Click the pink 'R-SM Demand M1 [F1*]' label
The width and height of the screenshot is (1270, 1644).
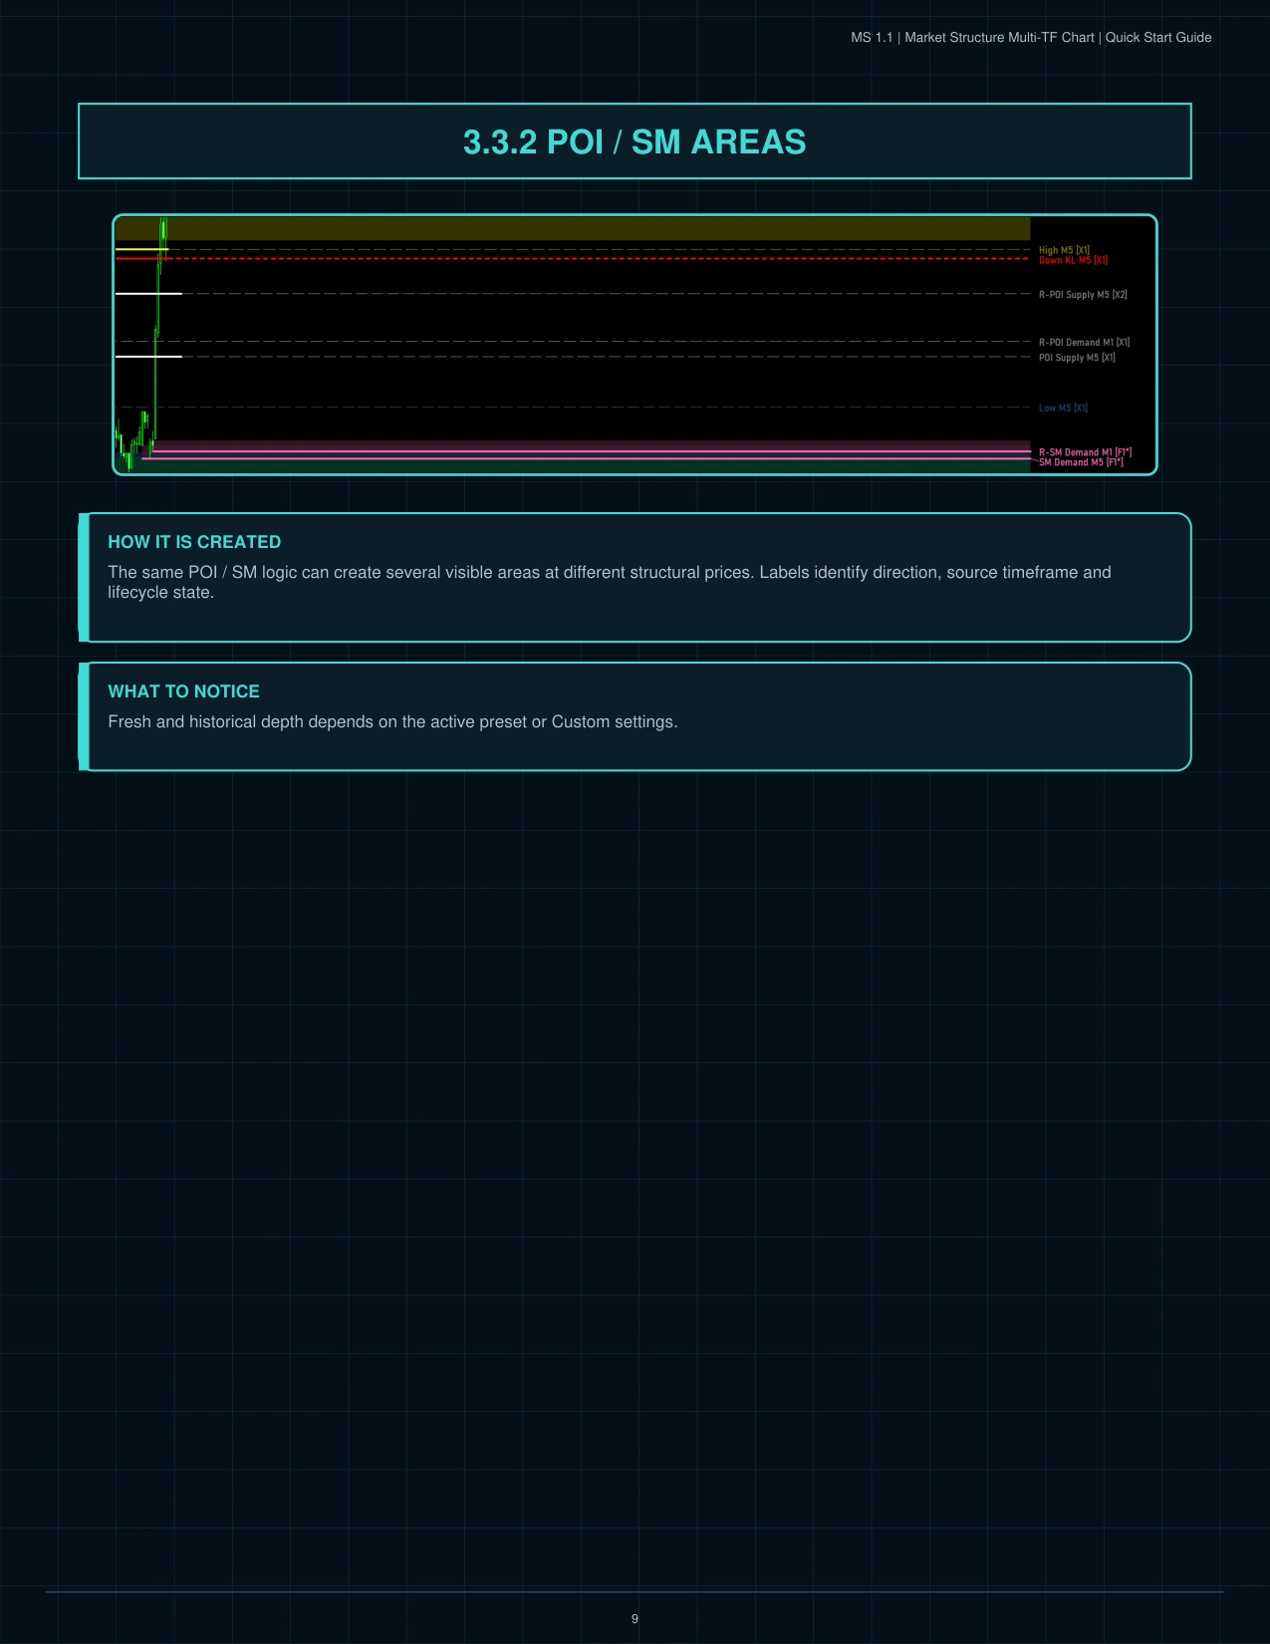[1085, 452]
